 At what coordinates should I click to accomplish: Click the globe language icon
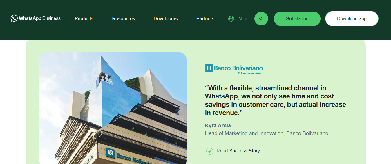[x=231, y=19]
